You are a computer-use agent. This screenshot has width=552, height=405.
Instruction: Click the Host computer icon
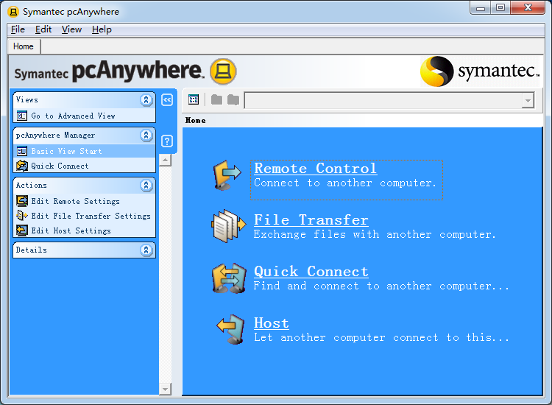pyautogui.click(x=229, y=330)
